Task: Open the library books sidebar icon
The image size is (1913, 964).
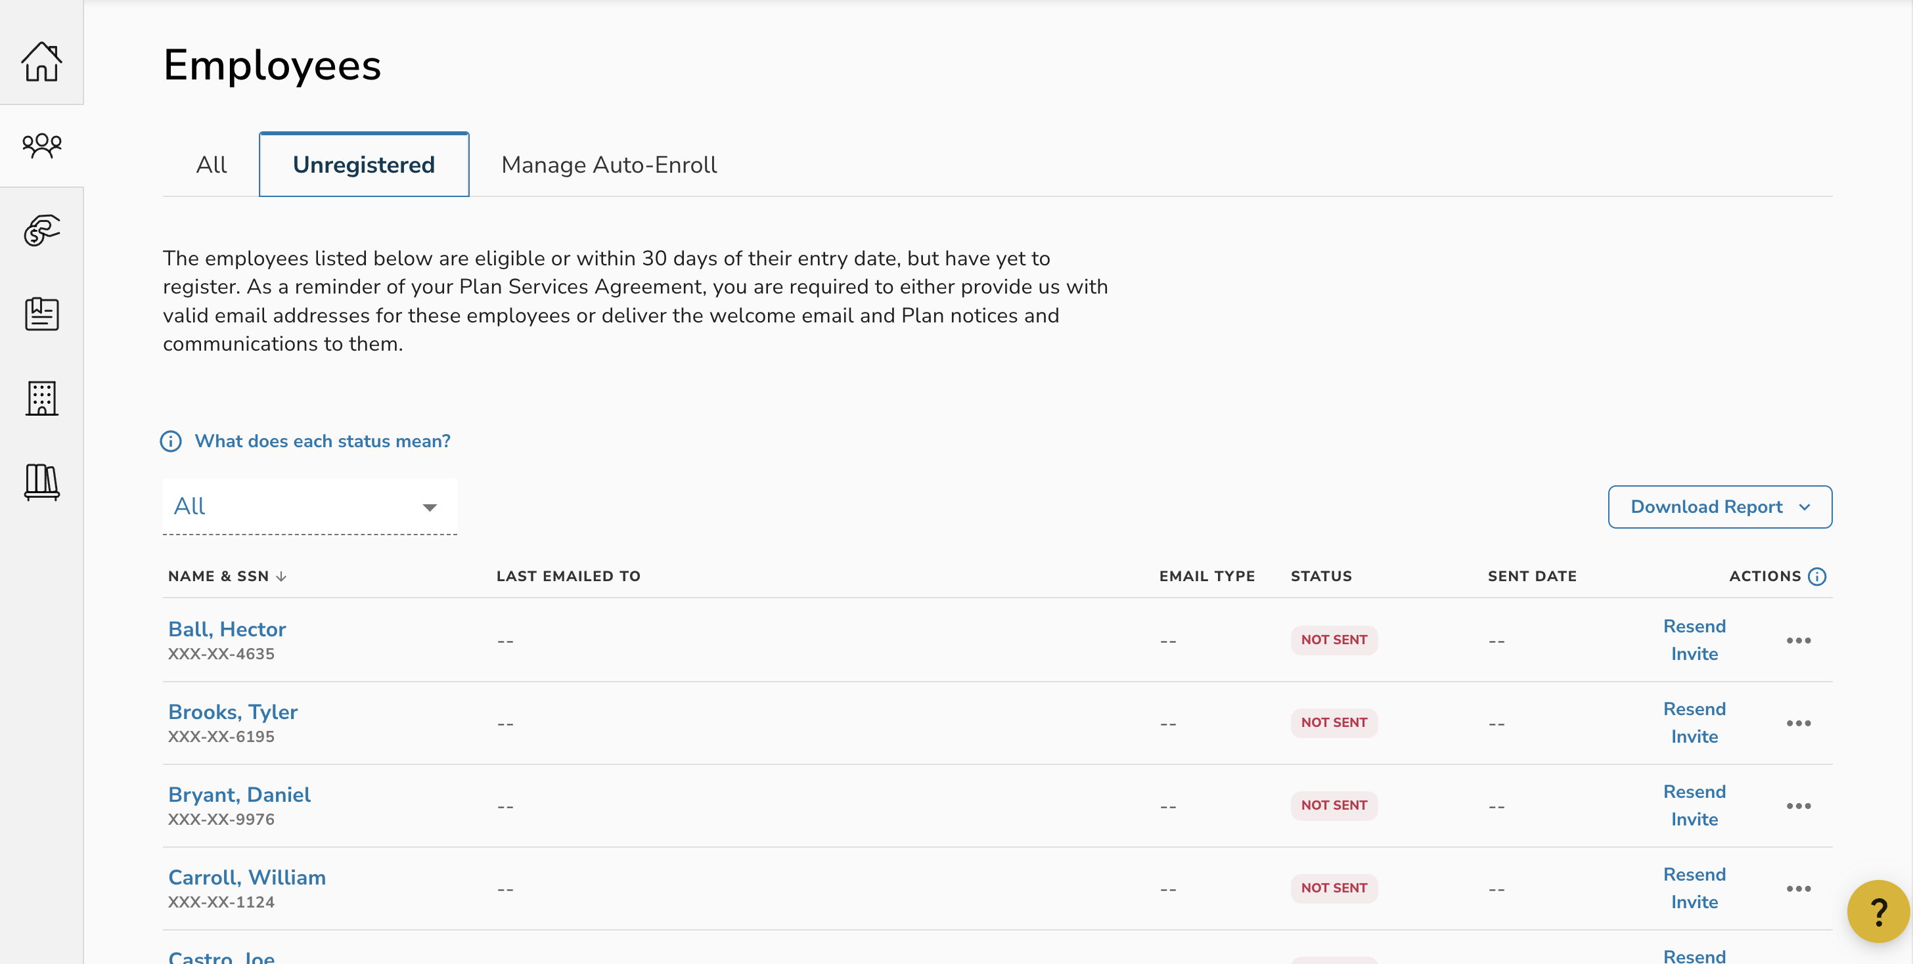Action: pyautogui.click(x=41, y=483)
